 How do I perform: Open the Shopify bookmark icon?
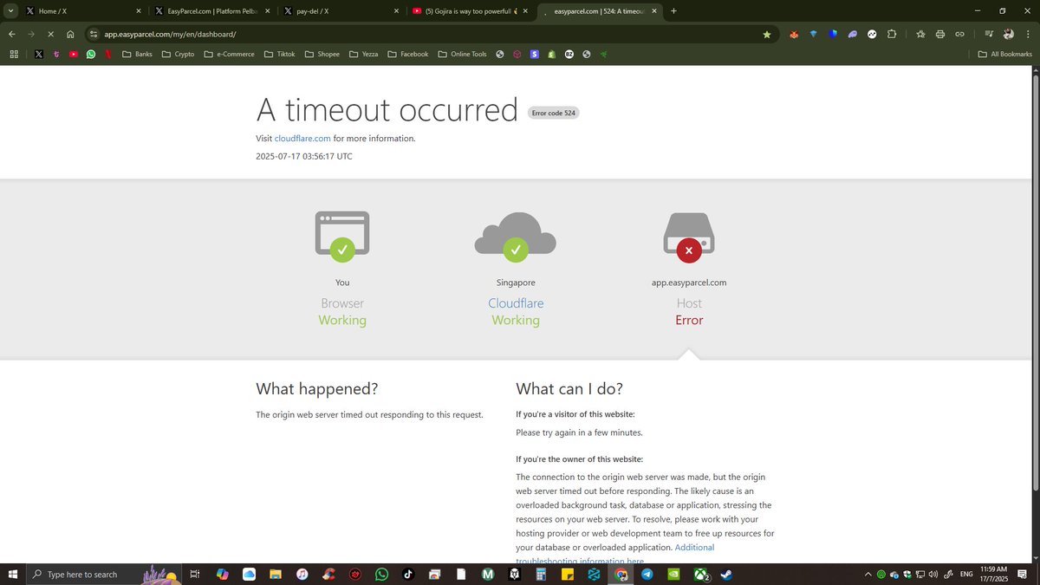click(x=552, y=54)
